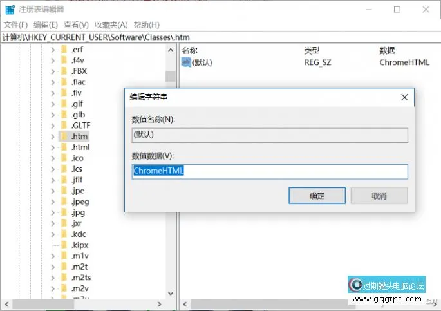Screen dimensions: 441x311
Task: Click the .flv folder icon
Action: pos(64,93)
